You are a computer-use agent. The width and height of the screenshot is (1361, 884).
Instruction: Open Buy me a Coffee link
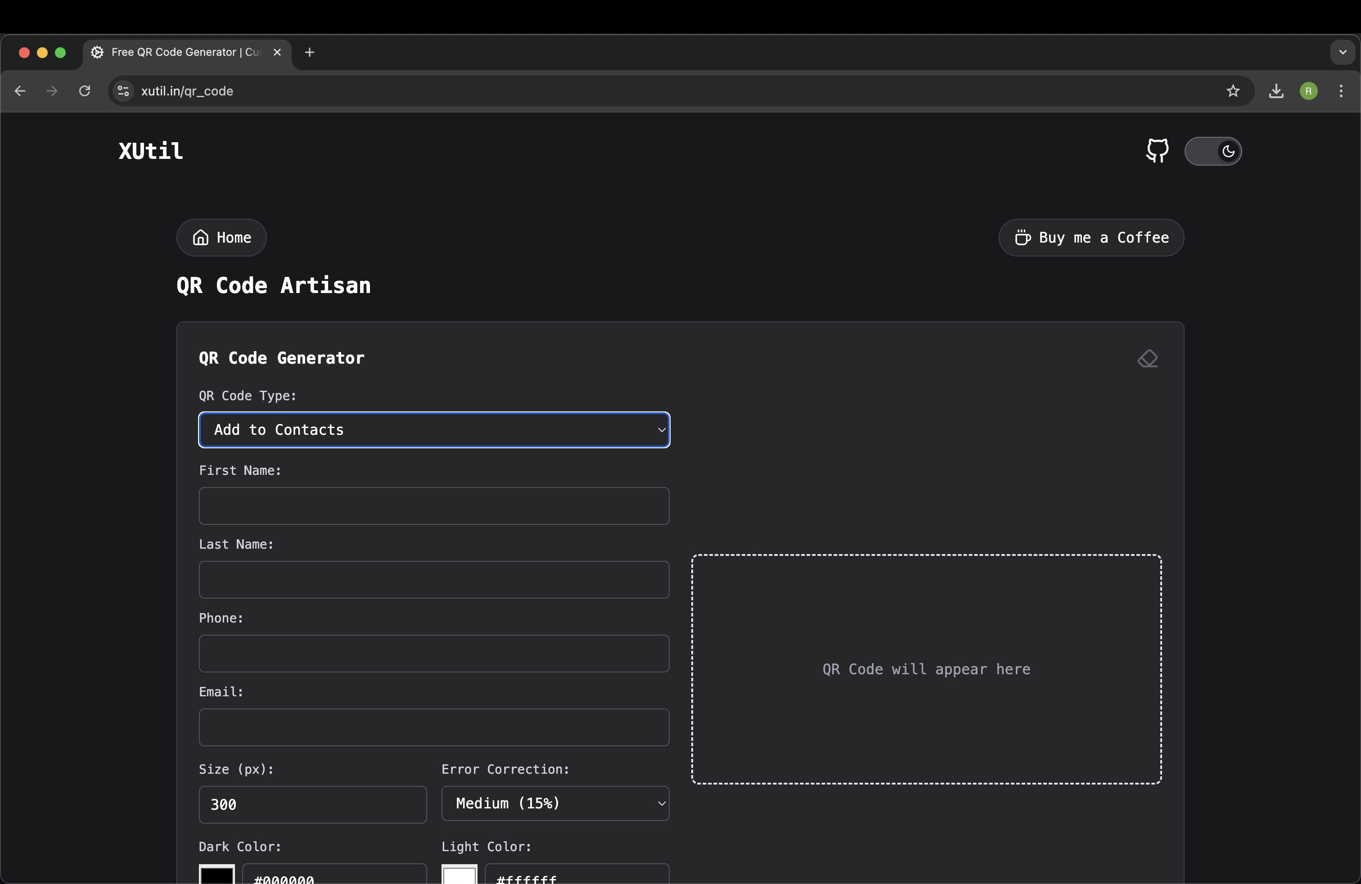pyautogui.click(x=1091, y=237)
